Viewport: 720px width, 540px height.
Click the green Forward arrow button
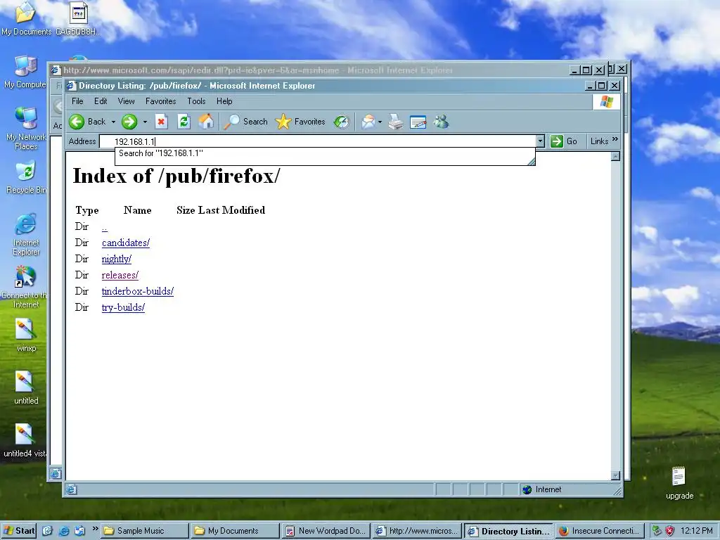[129, 122]
